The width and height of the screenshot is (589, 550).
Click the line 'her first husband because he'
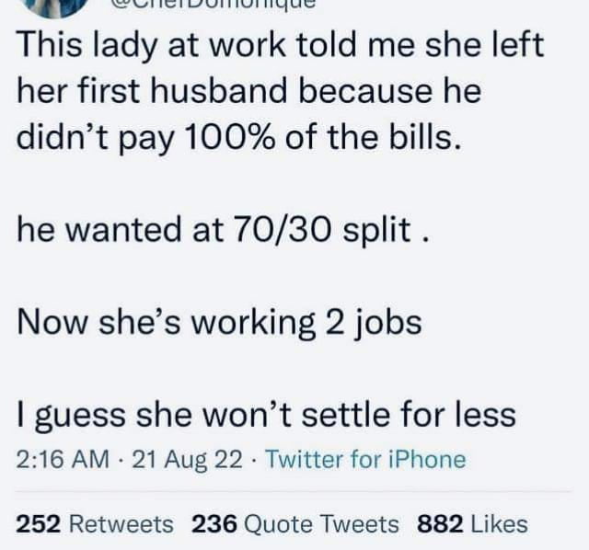coord(248,90)
